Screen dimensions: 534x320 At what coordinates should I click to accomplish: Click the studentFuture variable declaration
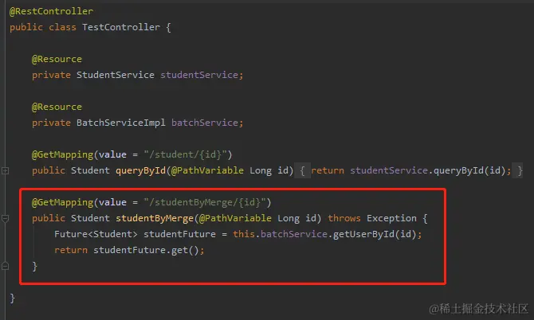[179, 234]
